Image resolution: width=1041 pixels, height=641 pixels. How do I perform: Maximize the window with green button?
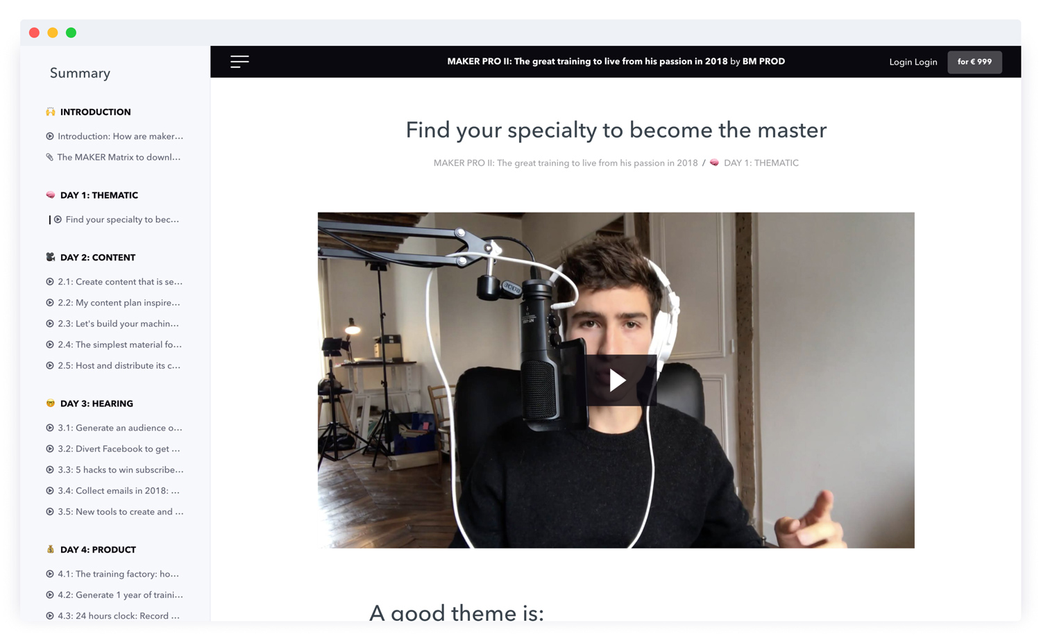(71, 33)
